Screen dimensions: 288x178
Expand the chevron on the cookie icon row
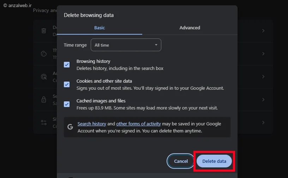(x=263, y=54)
